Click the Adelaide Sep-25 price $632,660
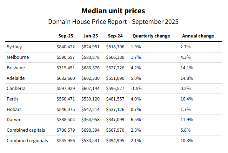The width and height of the screenshot is (228, 153). (66, 78)
